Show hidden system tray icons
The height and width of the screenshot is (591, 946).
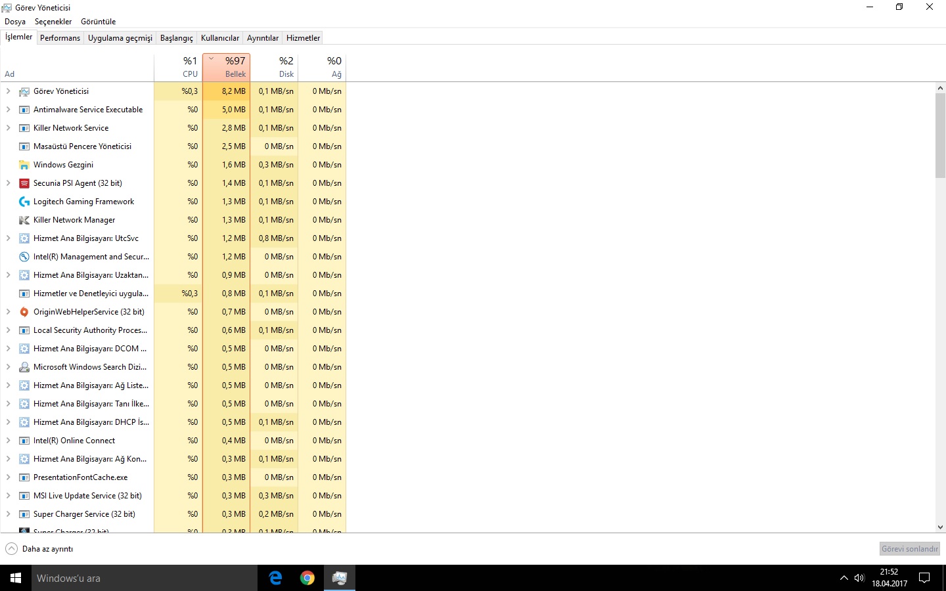pyautogui.click(x=844, y=578)
